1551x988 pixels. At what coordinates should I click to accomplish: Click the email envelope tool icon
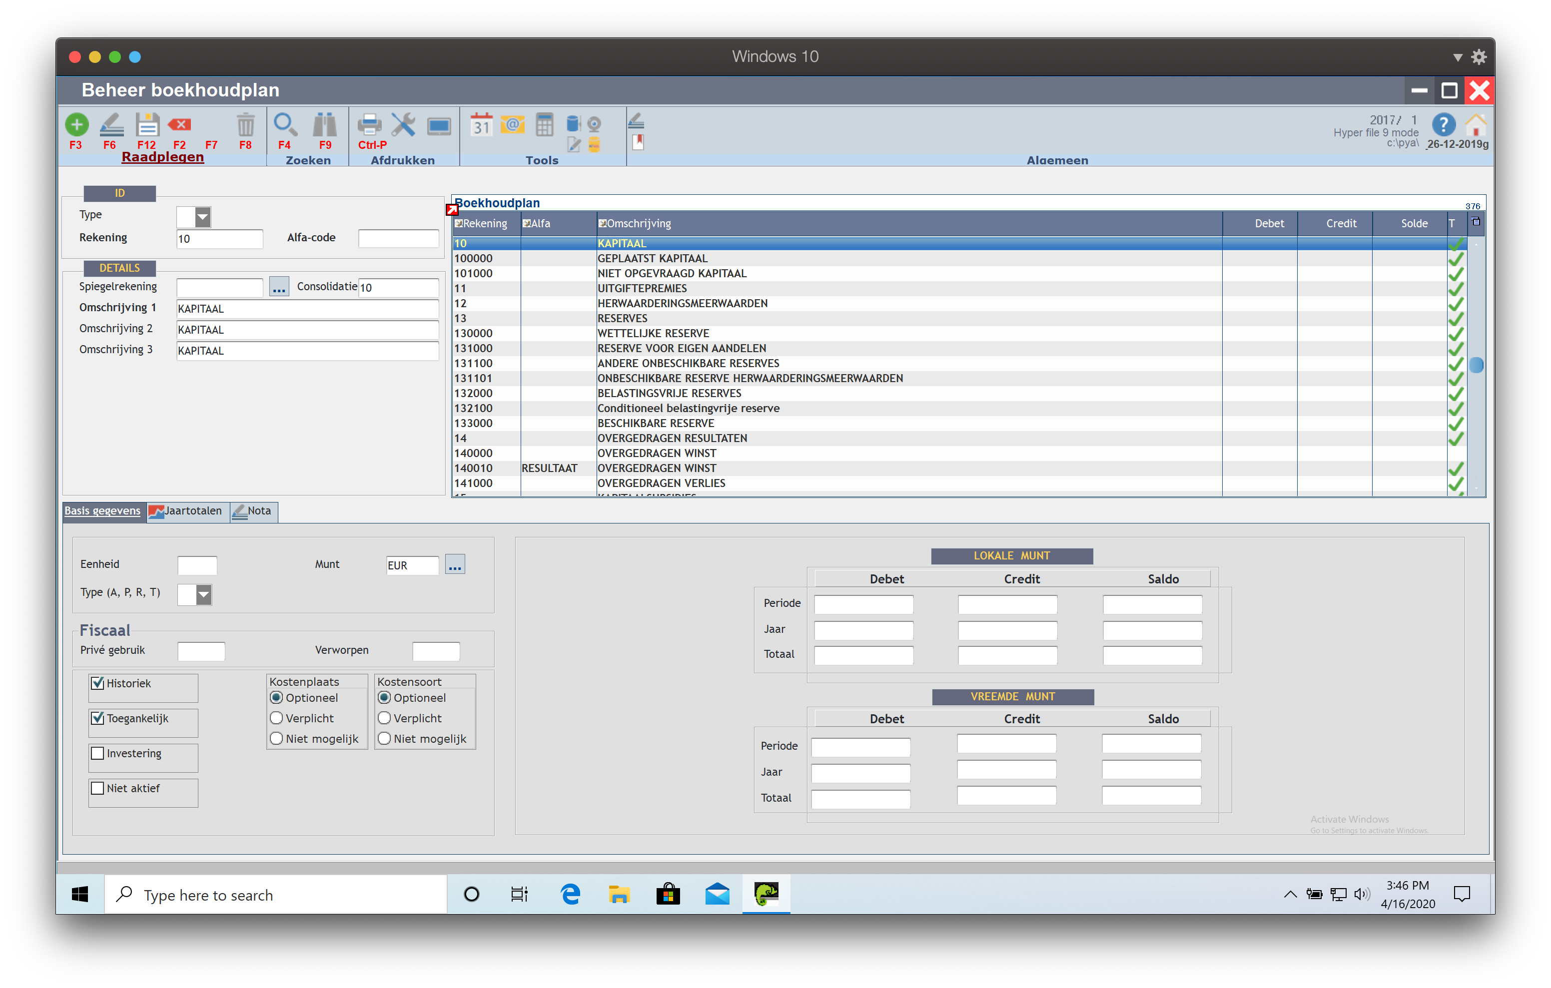pyautogui.click(x=513, y=125)
